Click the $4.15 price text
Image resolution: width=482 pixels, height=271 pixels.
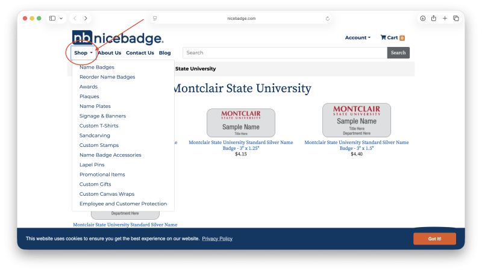coord(240,154)
